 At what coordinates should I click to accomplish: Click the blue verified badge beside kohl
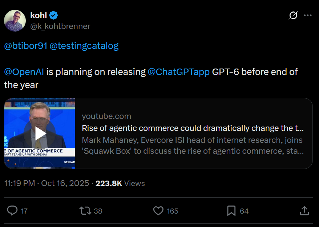[54, 15]
